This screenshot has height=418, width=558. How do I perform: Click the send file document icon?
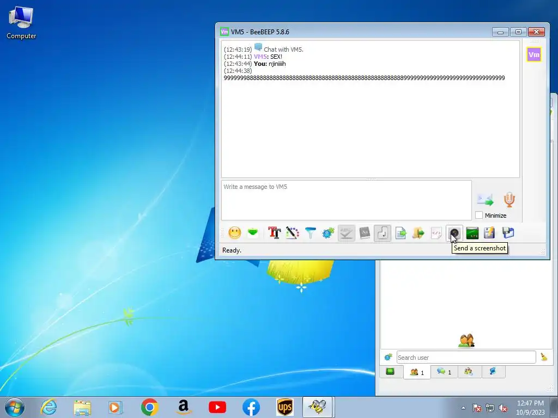[x=401, y=233]
